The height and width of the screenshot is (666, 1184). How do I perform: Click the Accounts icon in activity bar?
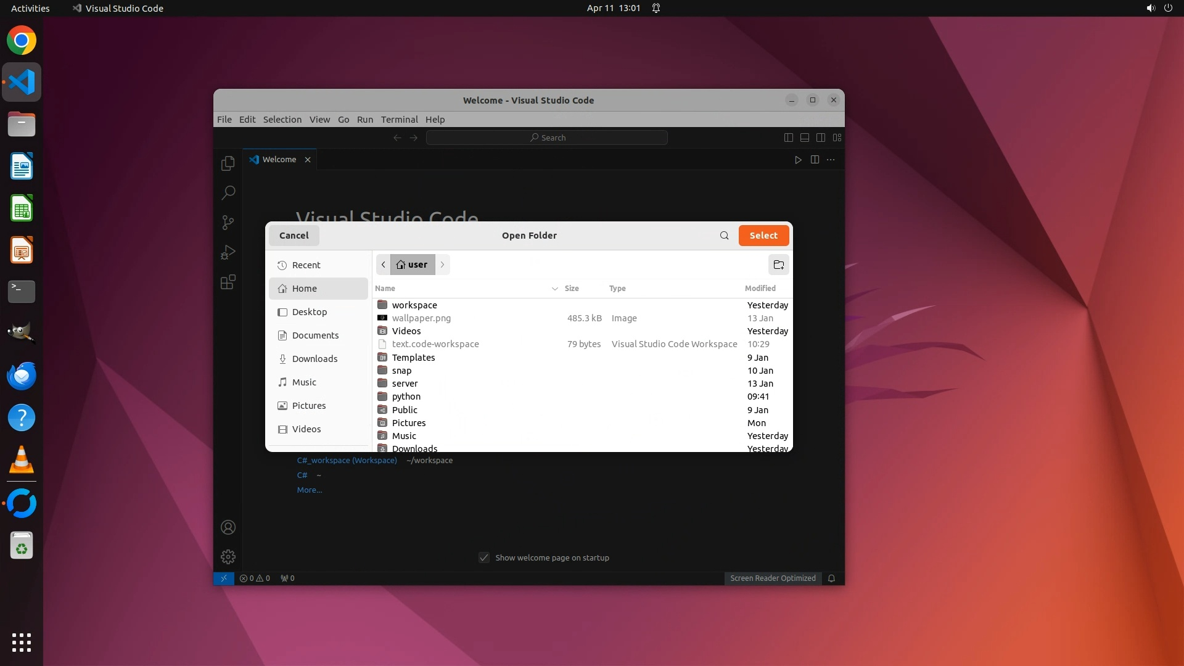[228, 527]
